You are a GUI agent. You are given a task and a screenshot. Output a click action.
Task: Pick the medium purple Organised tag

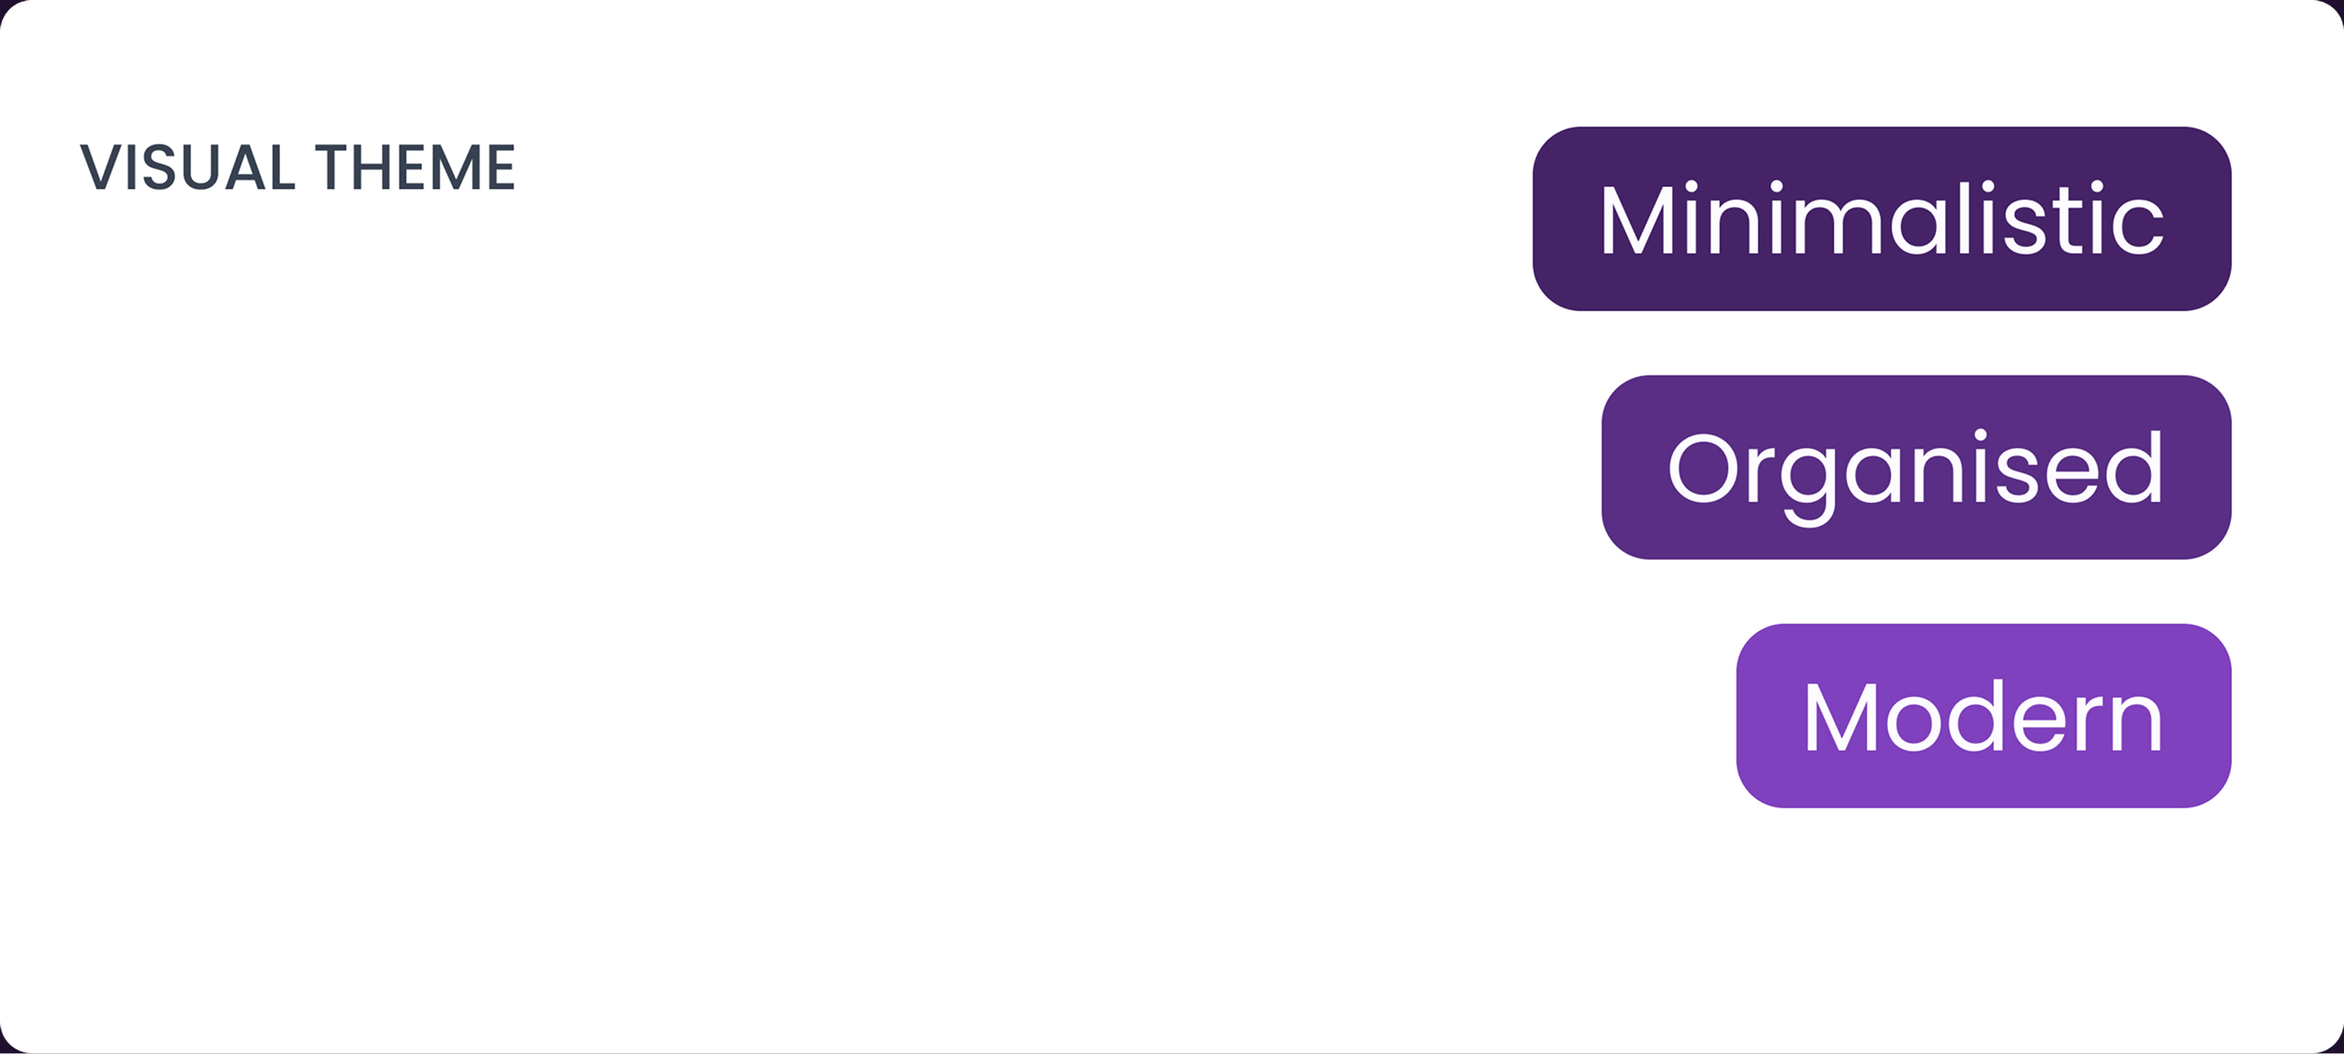click(1917, 467)
